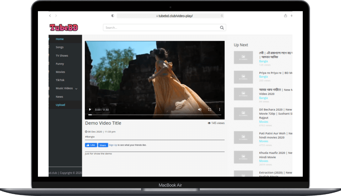
Task: Click the tubebd.club address bar
Action: pyautogui.click(x=170, y=16)
